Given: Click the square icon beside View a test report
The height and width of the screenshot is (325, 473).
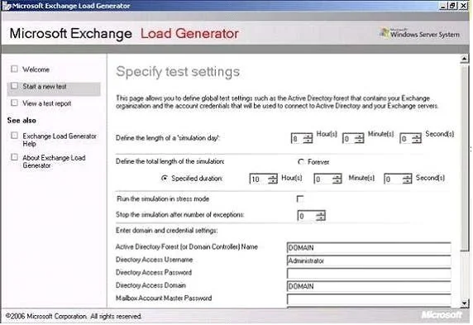Looking at the screenshot, I should click(x=14, y=103).
